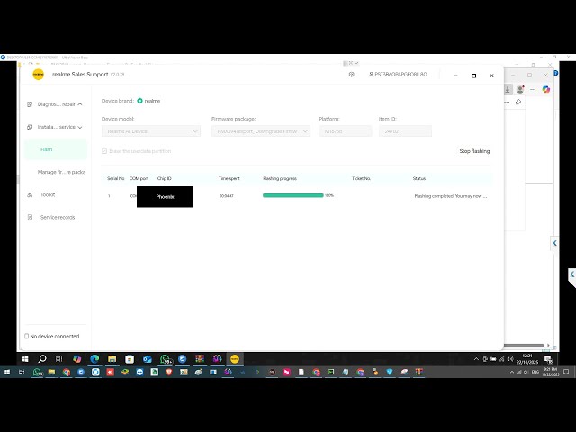Open the Firmware package dropdown
Viewport: 576px width, 432px height.
click(x=261, y=131)
